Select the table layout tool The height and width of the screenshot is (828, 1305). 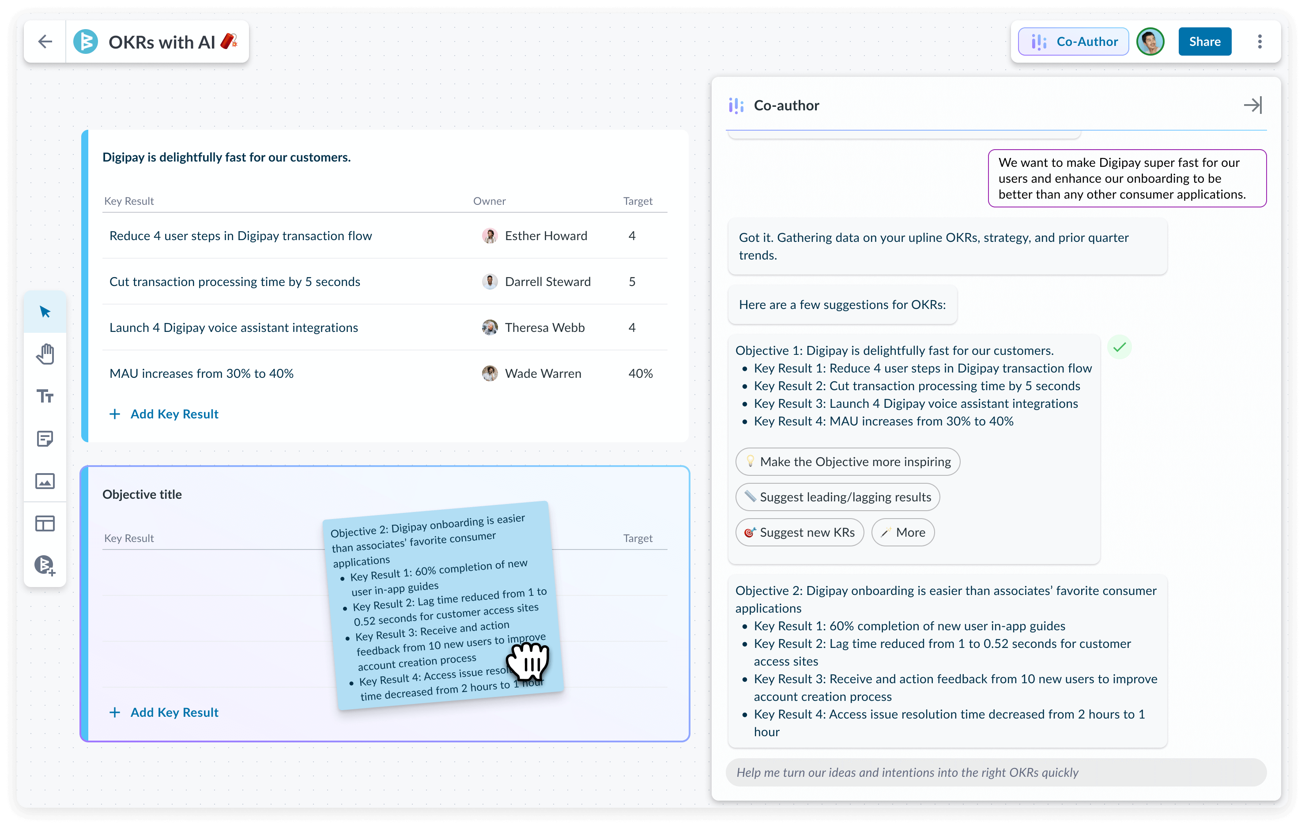pyautogui.click(x=45, y=523)
